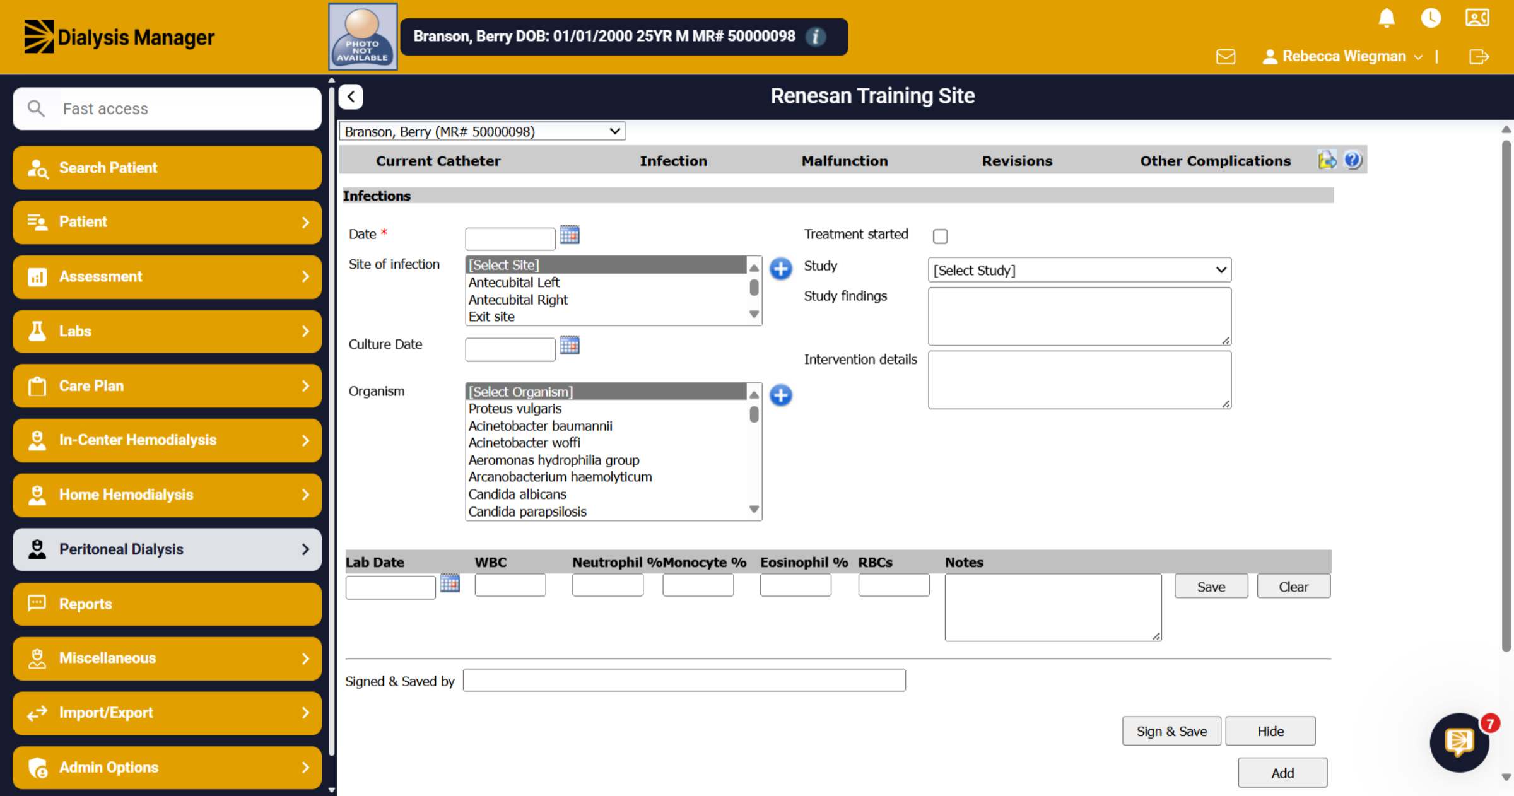Select Candida albicans in Organism list
The height and width of the screenshot is (796, 1514).
click(517, 495)
